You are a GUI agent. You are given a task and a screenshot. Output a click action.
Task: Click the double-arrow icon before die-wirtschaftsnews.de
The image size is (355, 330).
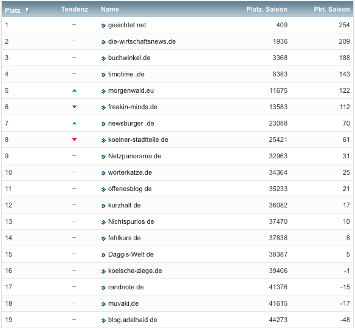click(x=103, y=42)
